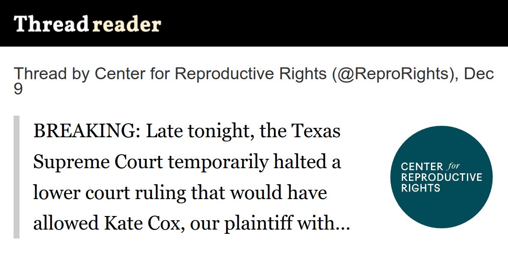Image resolution: width=508 pixels, height=266 pixels.
Task: Click the italic 'for' in the circular logo
Action: pos(453,166)
